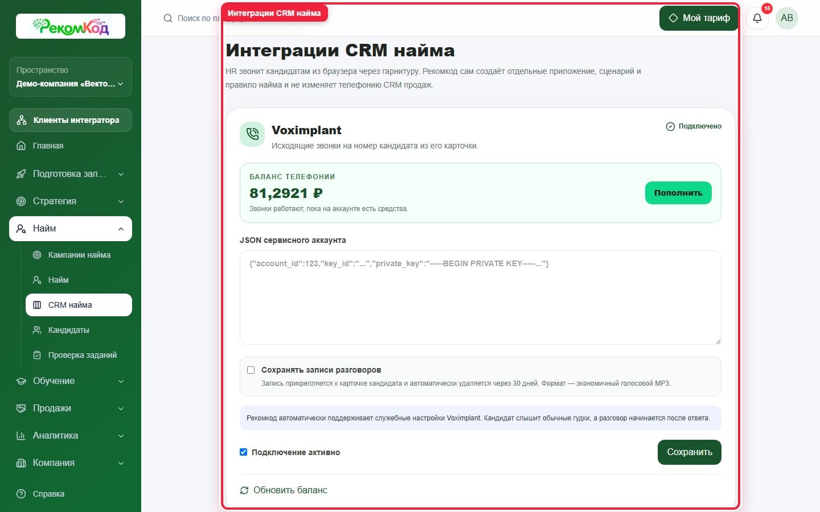The image size is (820, 512).
Task: Select CRM найма submenu item
Action: (x=79, y=305)
